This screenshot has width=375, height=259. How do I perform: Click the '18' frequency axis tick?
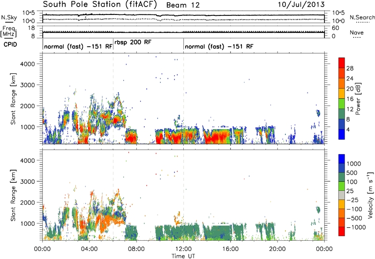click(x=31, y=28)
